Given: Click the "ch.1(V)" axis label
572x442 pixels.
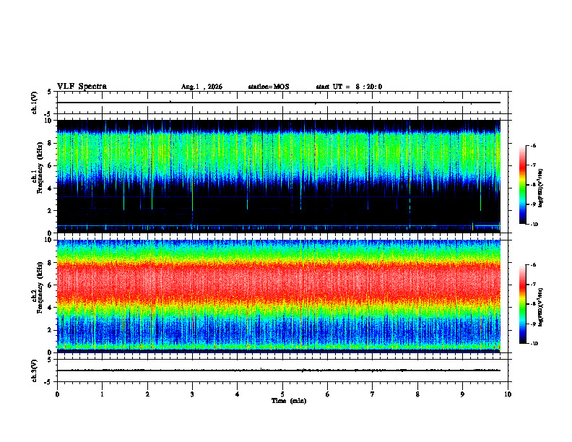Looking at the screenshot, I should [35, 103].
